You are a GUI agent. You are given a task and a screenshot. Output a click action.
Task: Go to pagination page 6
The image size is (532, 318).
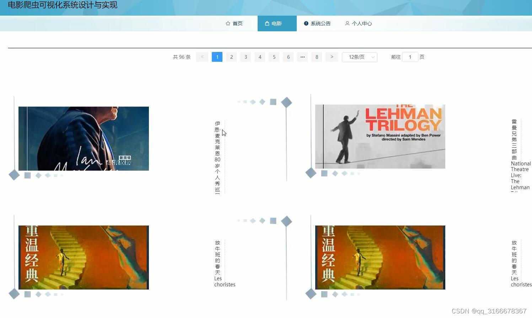click(x=288, y=57)
